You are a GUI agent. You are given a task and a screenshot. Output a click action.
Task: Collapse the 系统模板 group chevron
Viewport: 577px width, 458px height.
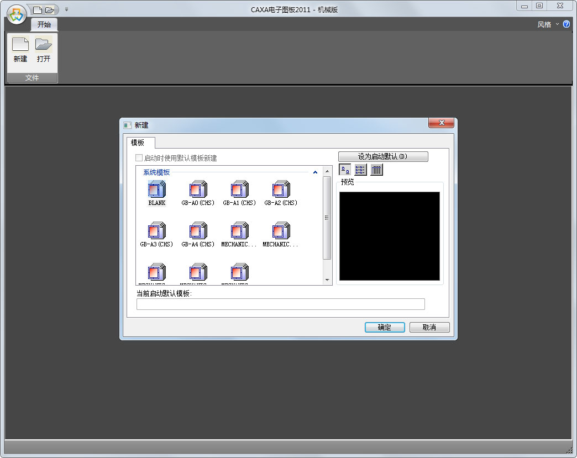tap(315, 172)
